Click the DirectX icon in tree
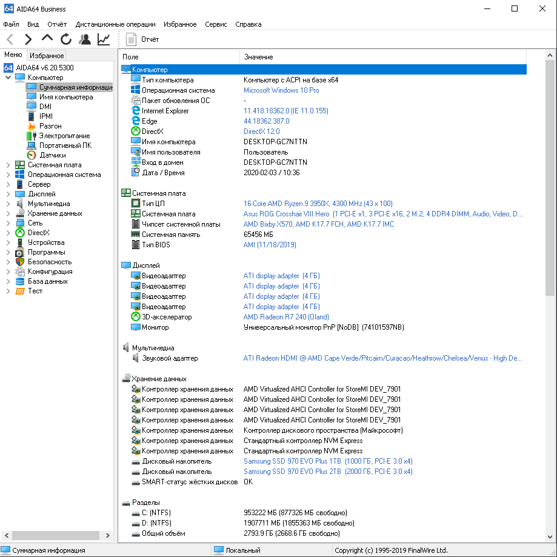 click(x=20, y=233)
